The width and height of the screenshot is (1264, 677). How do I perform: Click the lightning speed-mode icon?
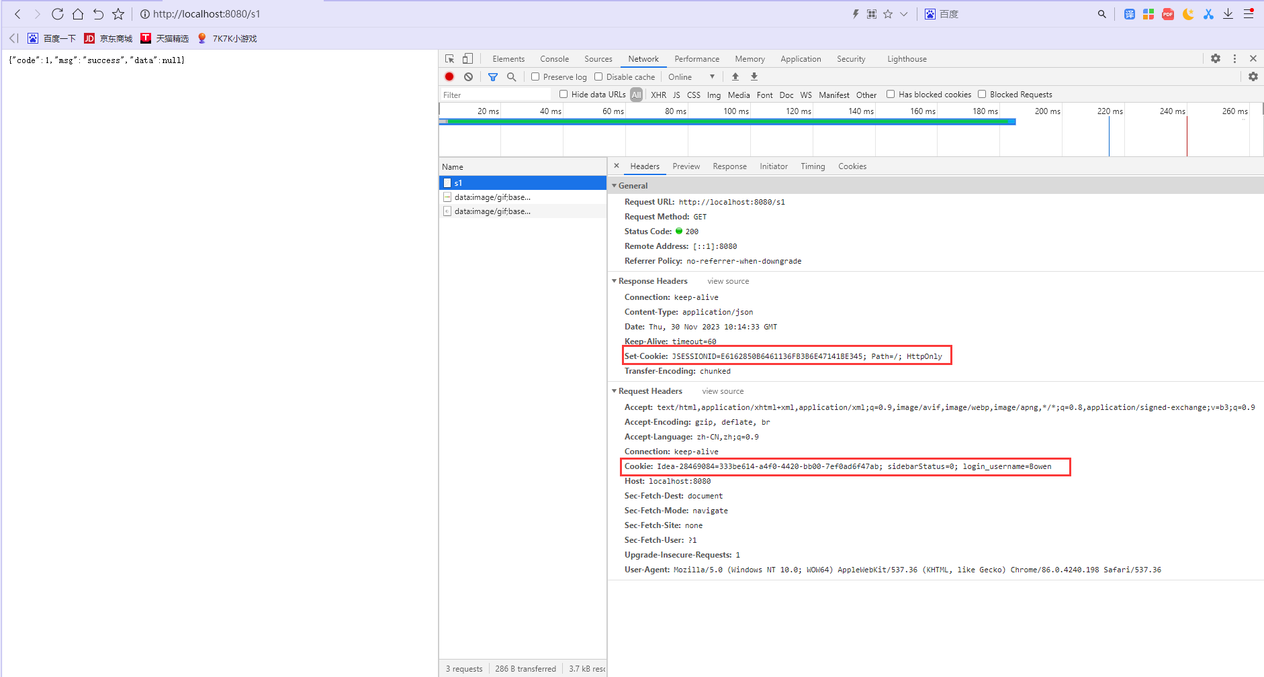point(856,14)
